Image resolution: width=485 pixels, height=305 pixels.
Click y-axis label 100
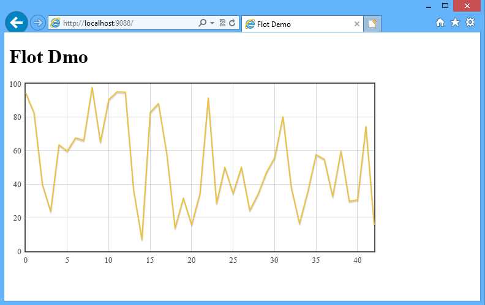tap(15, 84)
